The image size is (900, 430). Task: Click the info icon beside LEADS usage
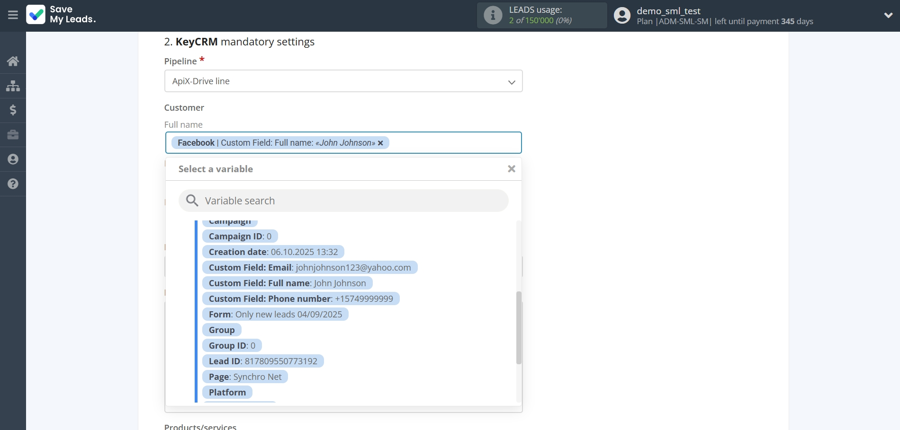[493, 15]
